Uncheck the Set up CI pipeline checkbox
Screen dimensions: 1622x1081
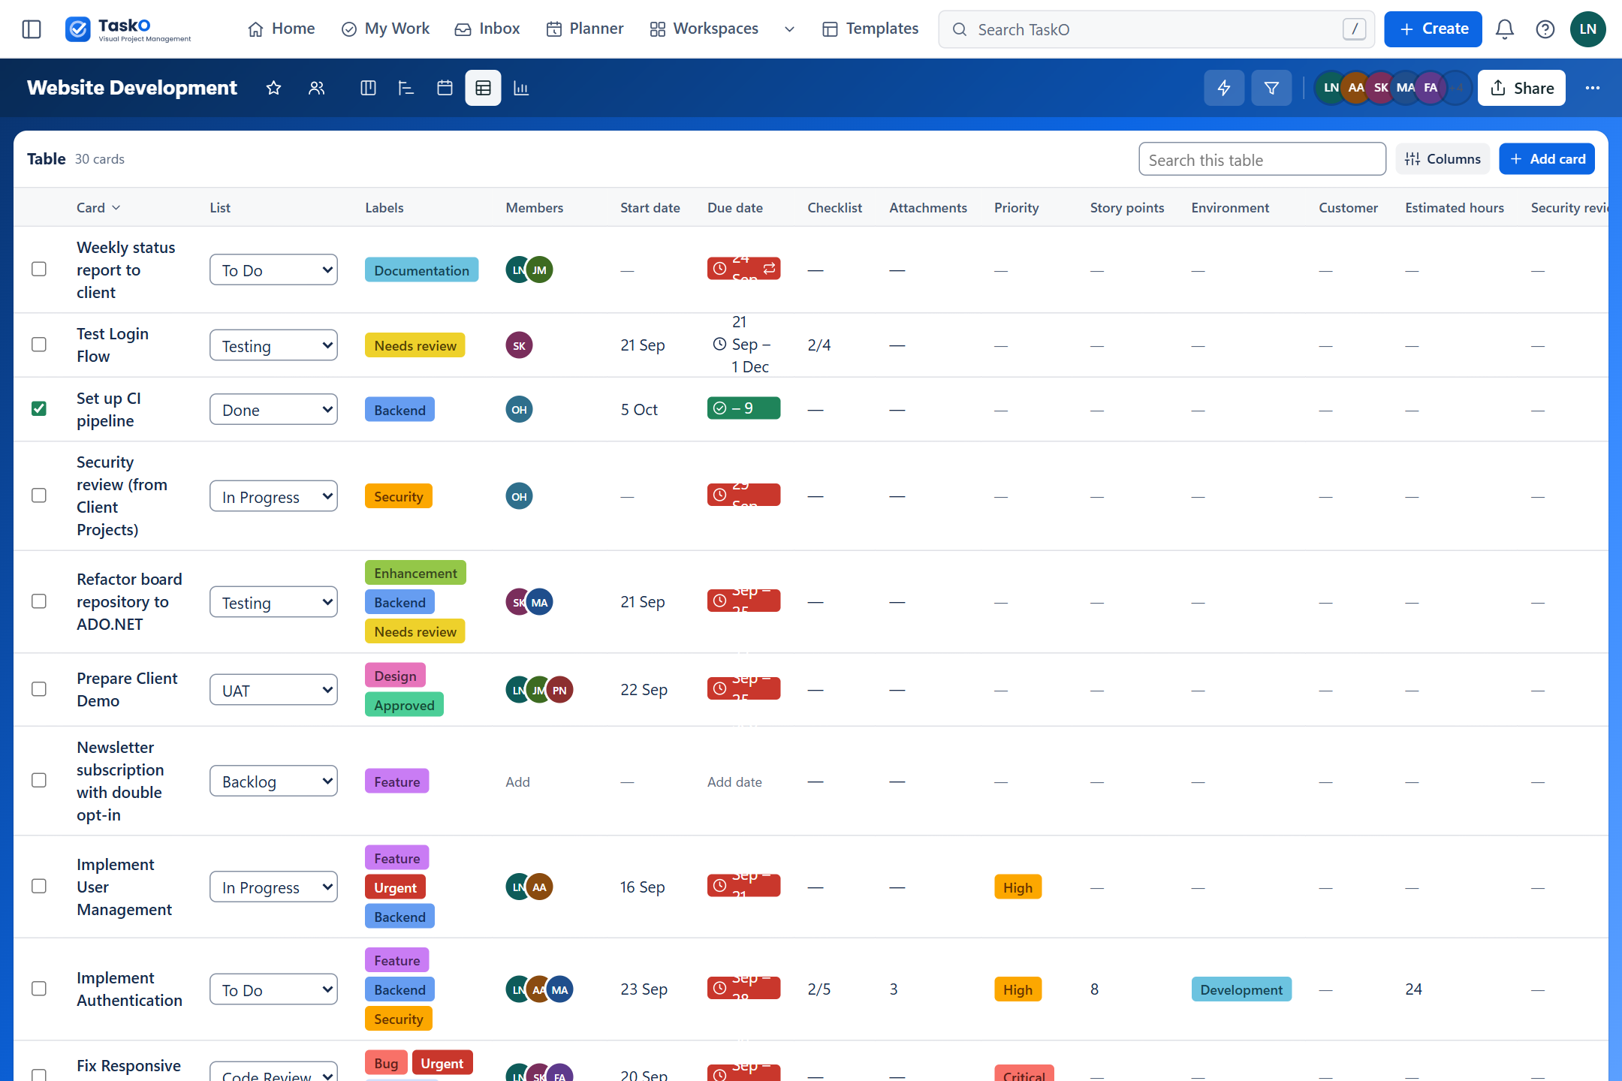pyautogui.click(x=39, y=409)
